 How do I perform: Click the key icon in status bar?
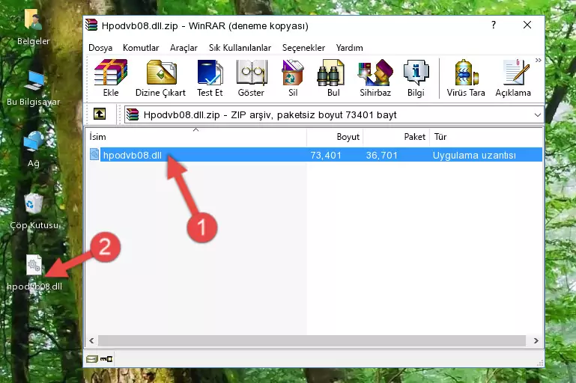(x=106, y=359)
